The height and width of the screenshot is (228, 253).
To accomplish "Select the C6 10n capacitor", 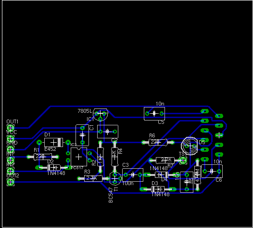I will coord(212,171).
